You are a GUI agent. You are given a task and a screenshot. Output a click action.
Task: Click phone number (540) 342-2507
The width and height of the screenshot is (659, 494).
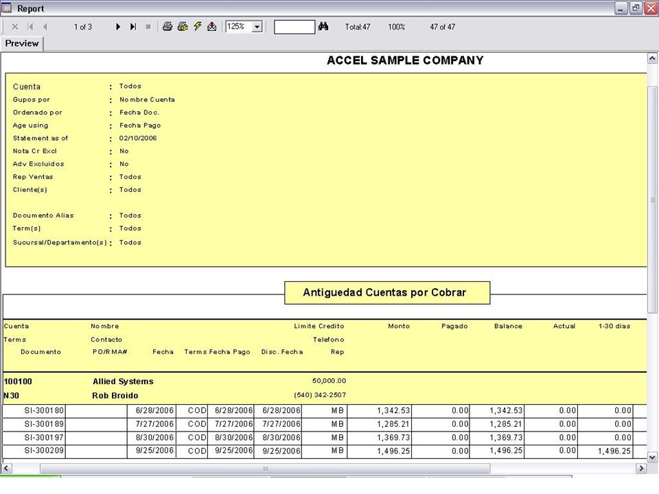pos(320,395)
